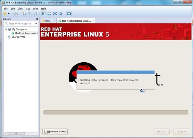
Task: Click the 'Starting install process' message text
Action: tap(109, 82)
